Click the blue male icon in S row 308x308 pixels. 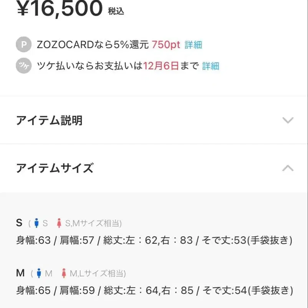37,223
